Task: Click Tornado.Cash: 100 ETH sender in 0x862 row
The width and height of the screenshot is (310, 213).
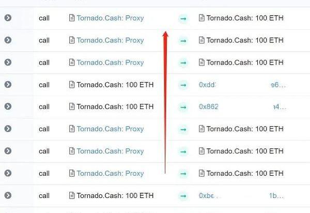Action: tap(115, 107)
